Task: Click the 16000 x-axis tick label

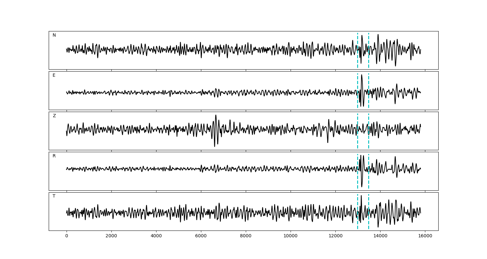Action: pos(425,236)
